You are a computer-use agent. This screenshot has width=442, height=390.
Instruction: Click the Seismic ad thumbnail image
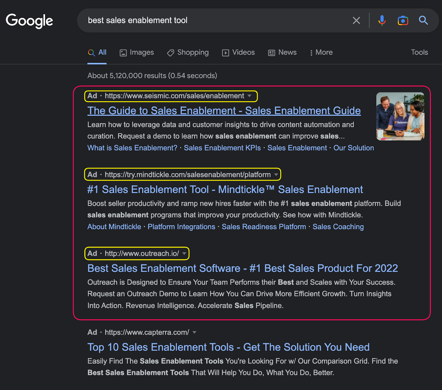tap(400, 116)
